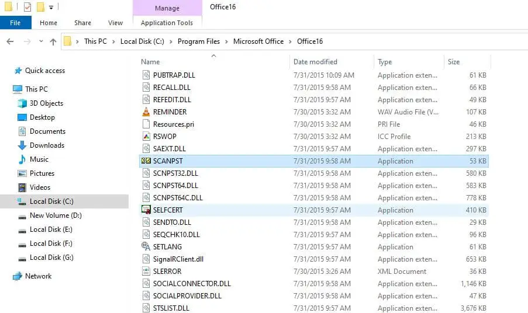Click the New Folder quick access icon
The height and width of the screenshot is (313, 528).
[40, 7]
